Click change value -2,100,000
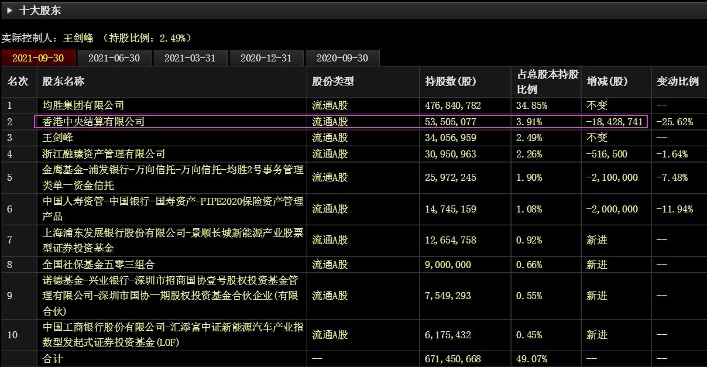The width and height of the screenshot is (707, 367). pyautogui.click(x=612, y=177)
